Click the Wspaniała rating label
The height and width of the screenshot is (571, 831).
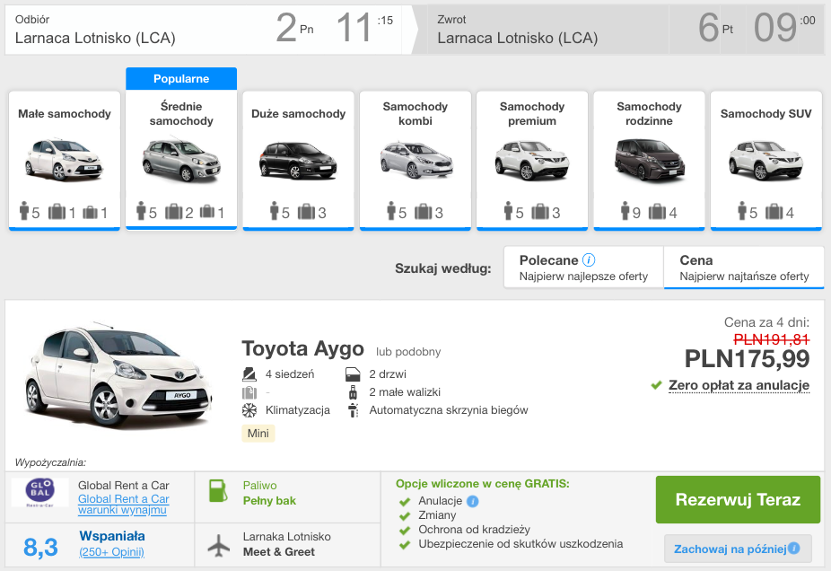(112, 536)
